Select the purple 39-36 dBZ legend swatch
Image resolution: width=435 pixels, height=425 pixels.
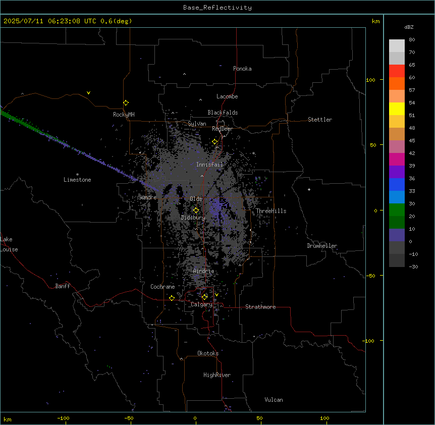397,172
